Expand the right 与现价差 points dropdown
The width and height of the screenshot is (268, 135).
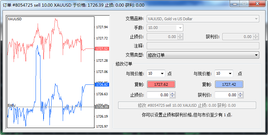point(224,73)
